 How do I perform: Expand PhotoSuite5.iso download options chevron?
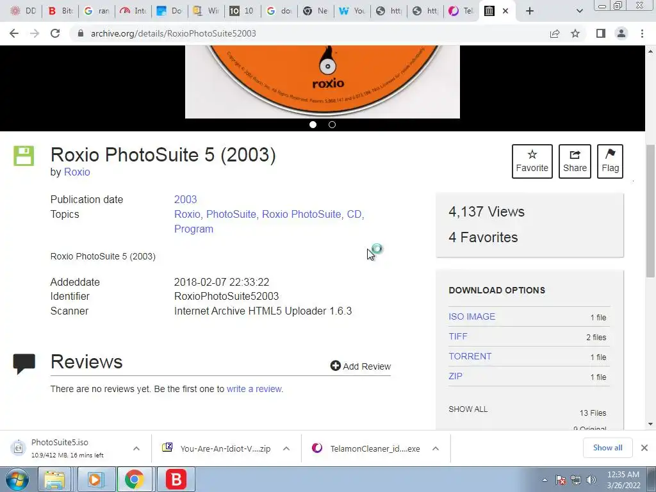pos(136,448)
